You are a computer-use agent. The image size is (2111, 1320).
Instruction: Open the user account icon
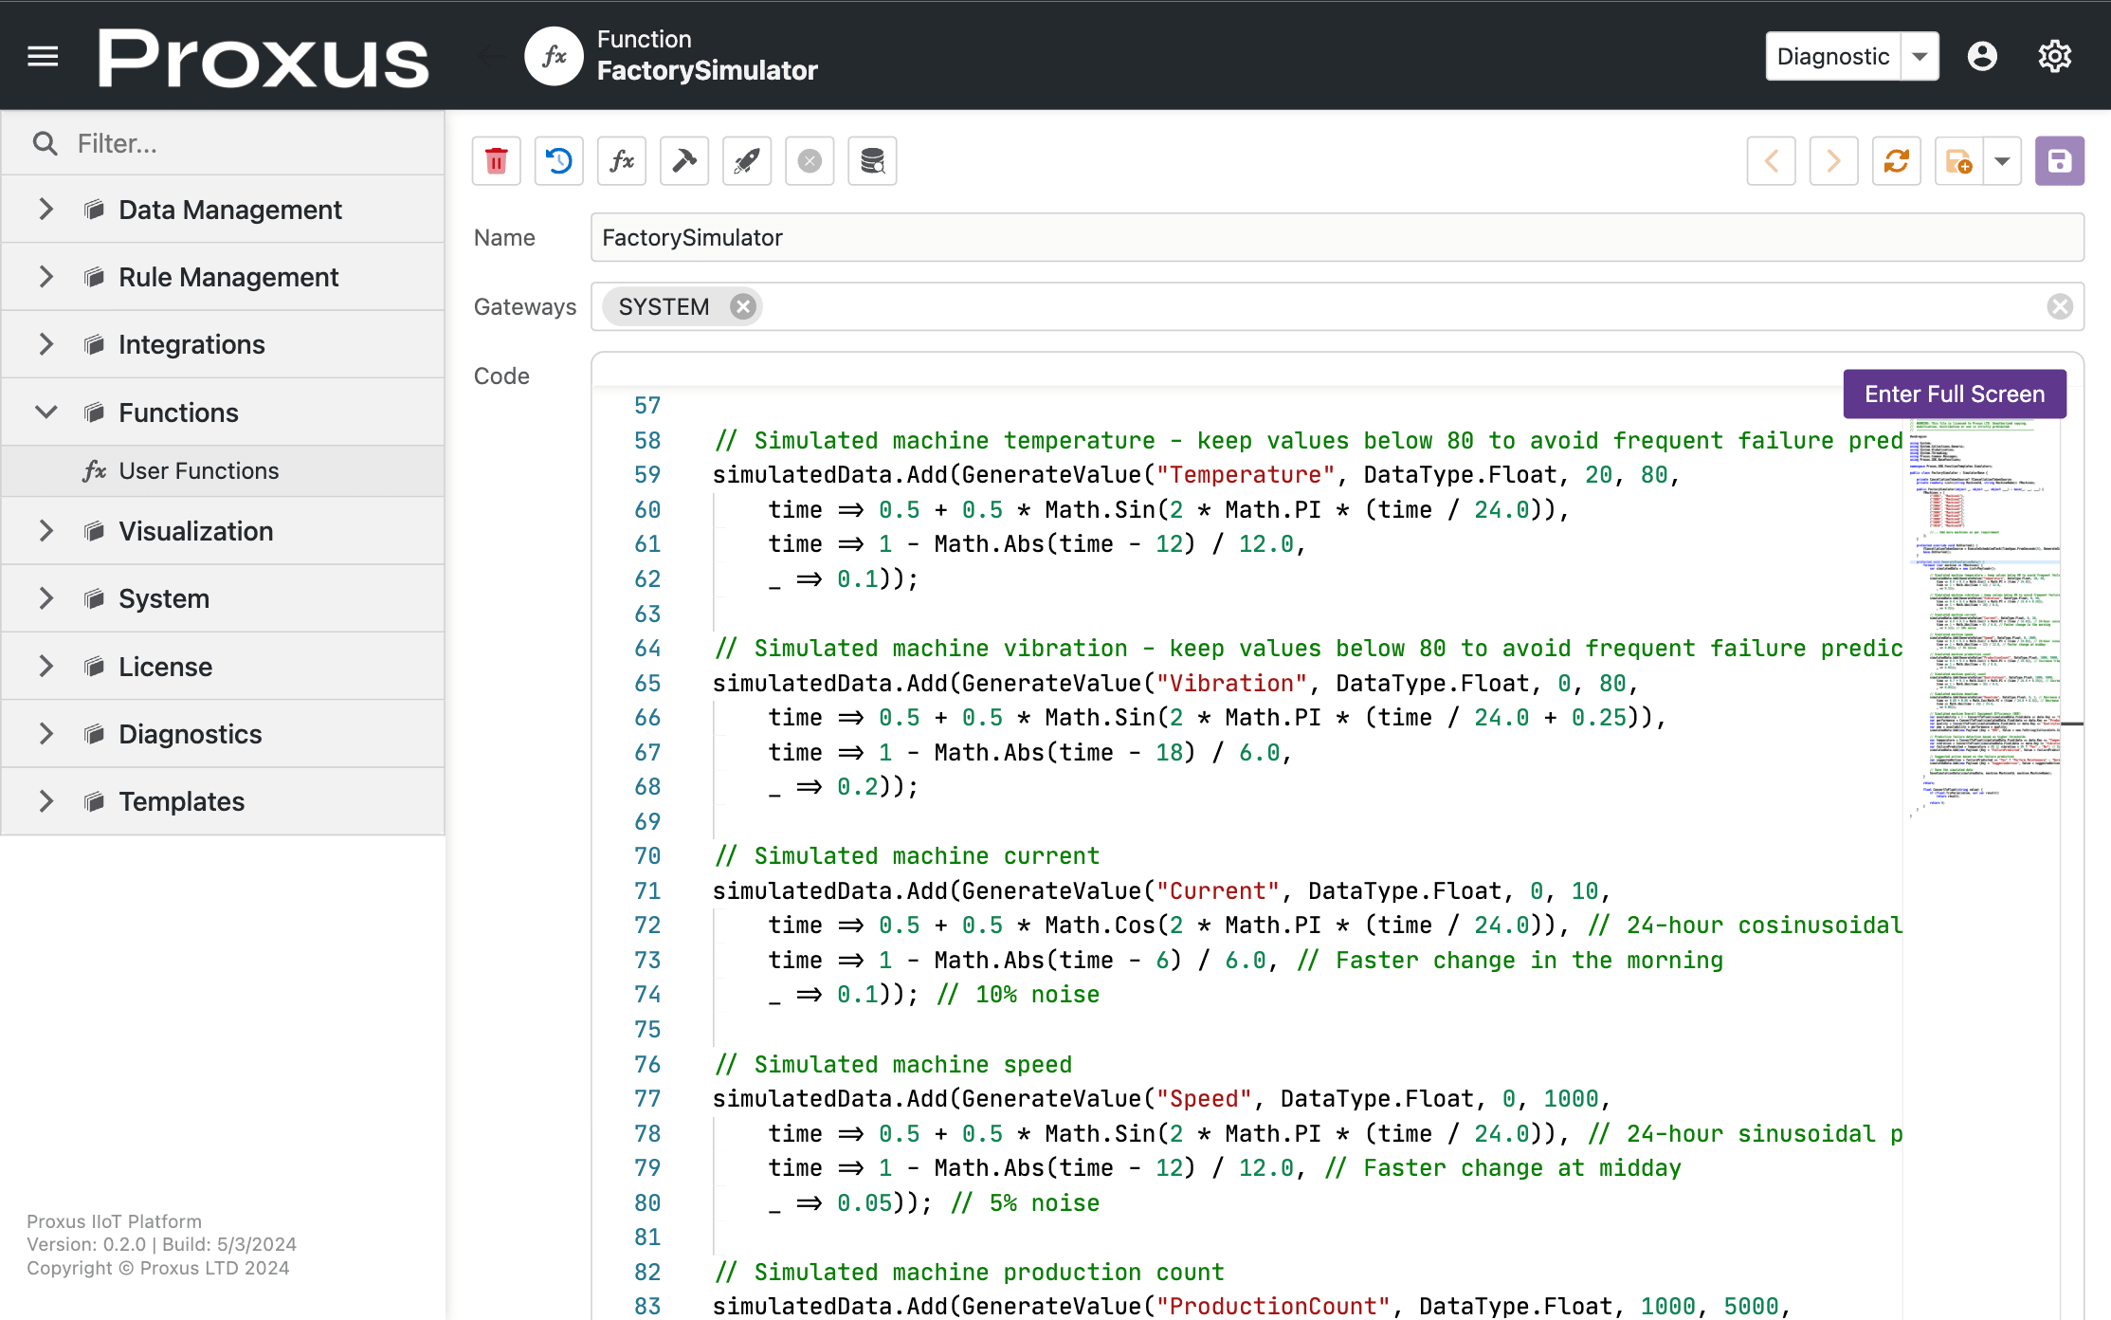(x=1982, y=57)
